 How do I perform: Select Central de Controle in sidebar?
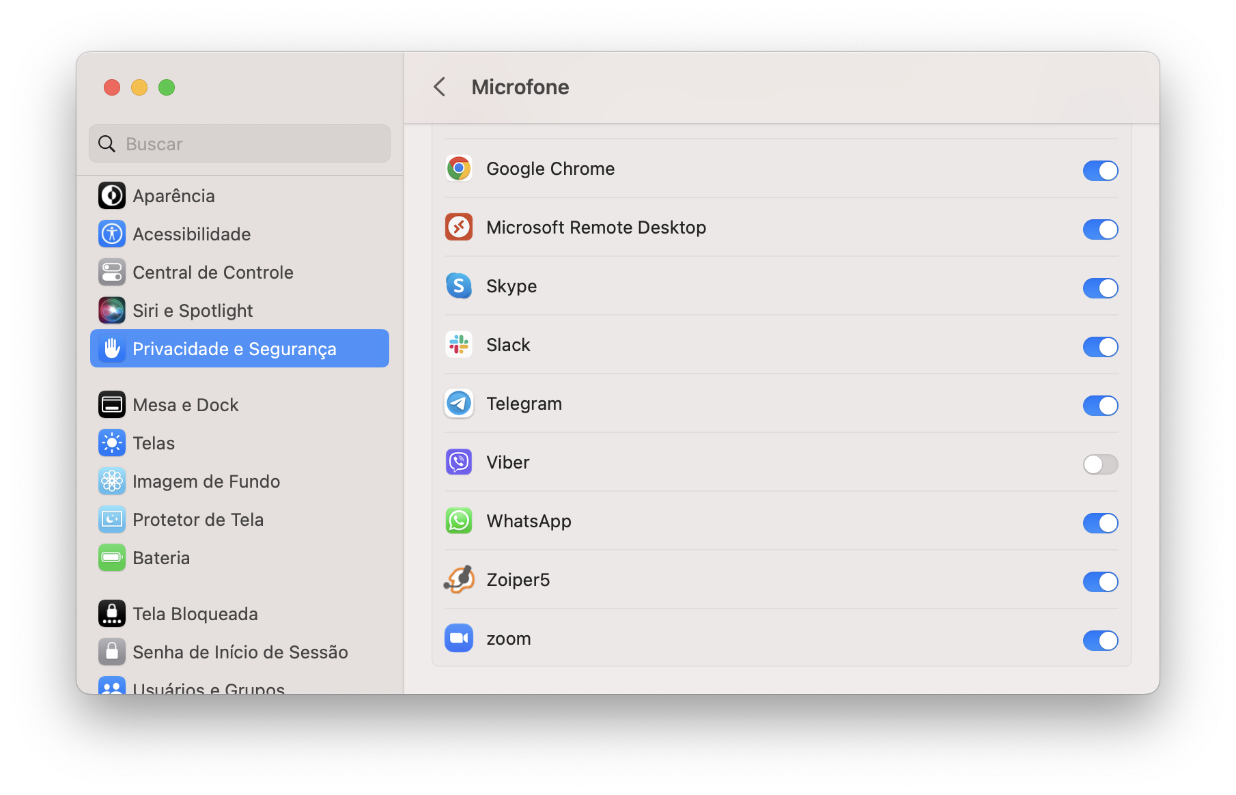click(x=240, y=273)
